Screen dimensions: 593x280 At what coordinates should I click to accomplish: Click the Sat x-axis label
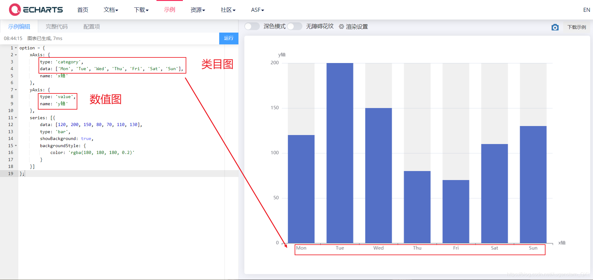click(495, 248)
